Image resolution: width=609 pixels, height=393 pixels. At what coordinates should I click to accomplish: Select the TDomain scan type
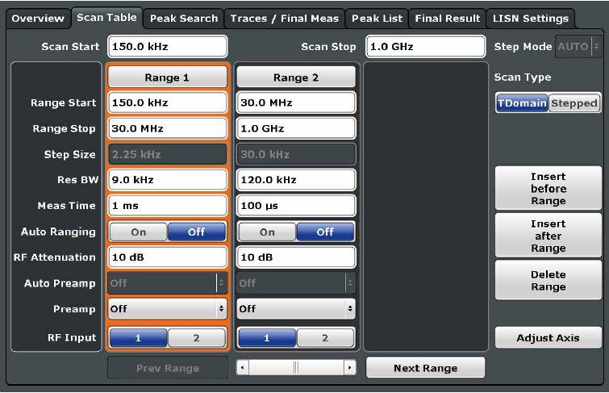(x=522, y=103)
